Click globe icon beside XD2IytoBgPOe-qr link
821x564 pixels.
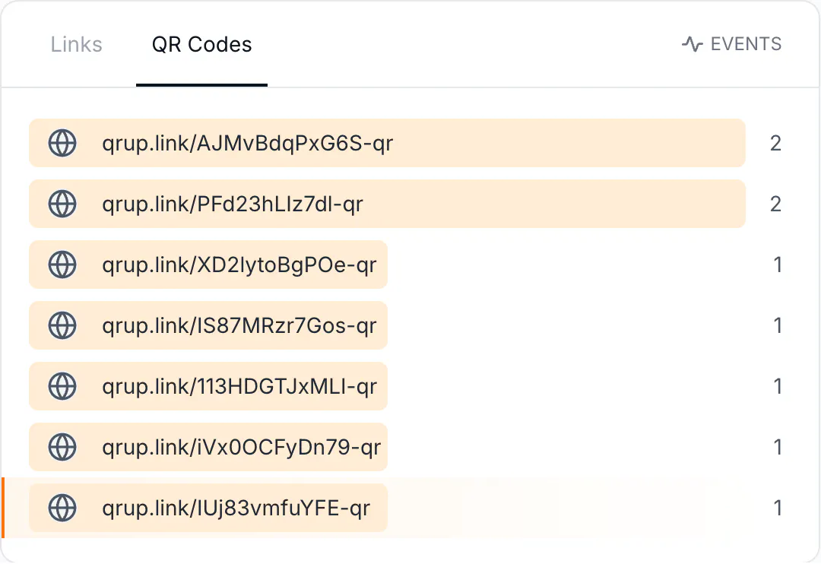pos(62,265)
